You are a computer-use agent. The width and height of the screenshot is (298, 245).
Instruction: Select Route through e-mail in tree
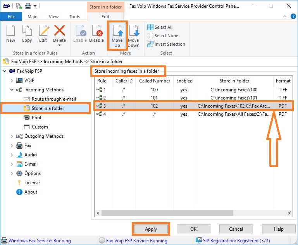[50, 99]
